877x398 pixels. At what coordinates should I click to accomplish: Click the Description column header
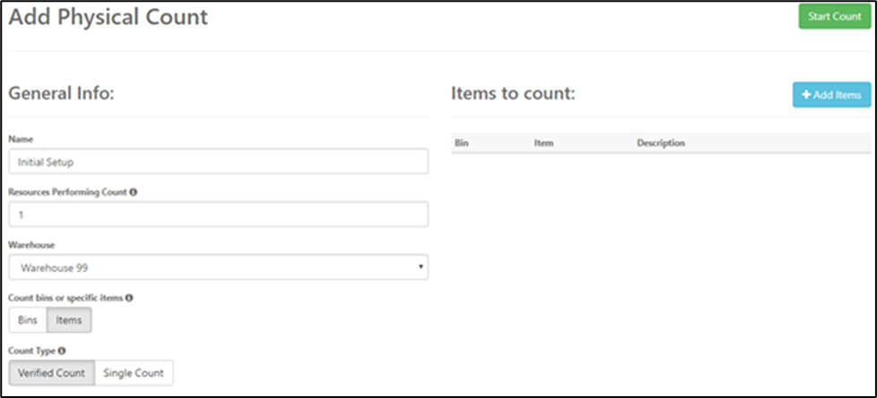tap(661, 143)
